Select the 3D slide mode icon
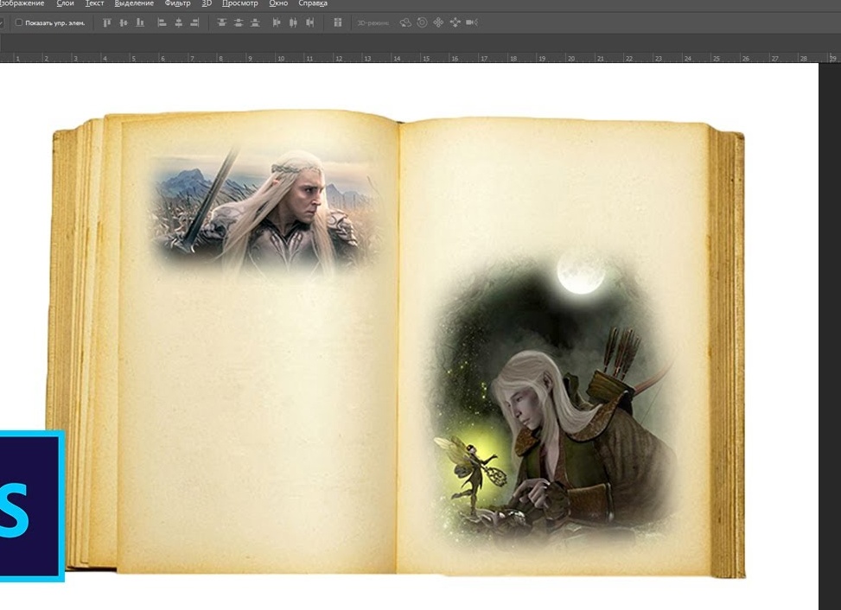This screenshot has height=610, width=841. [x=456, y=22]
